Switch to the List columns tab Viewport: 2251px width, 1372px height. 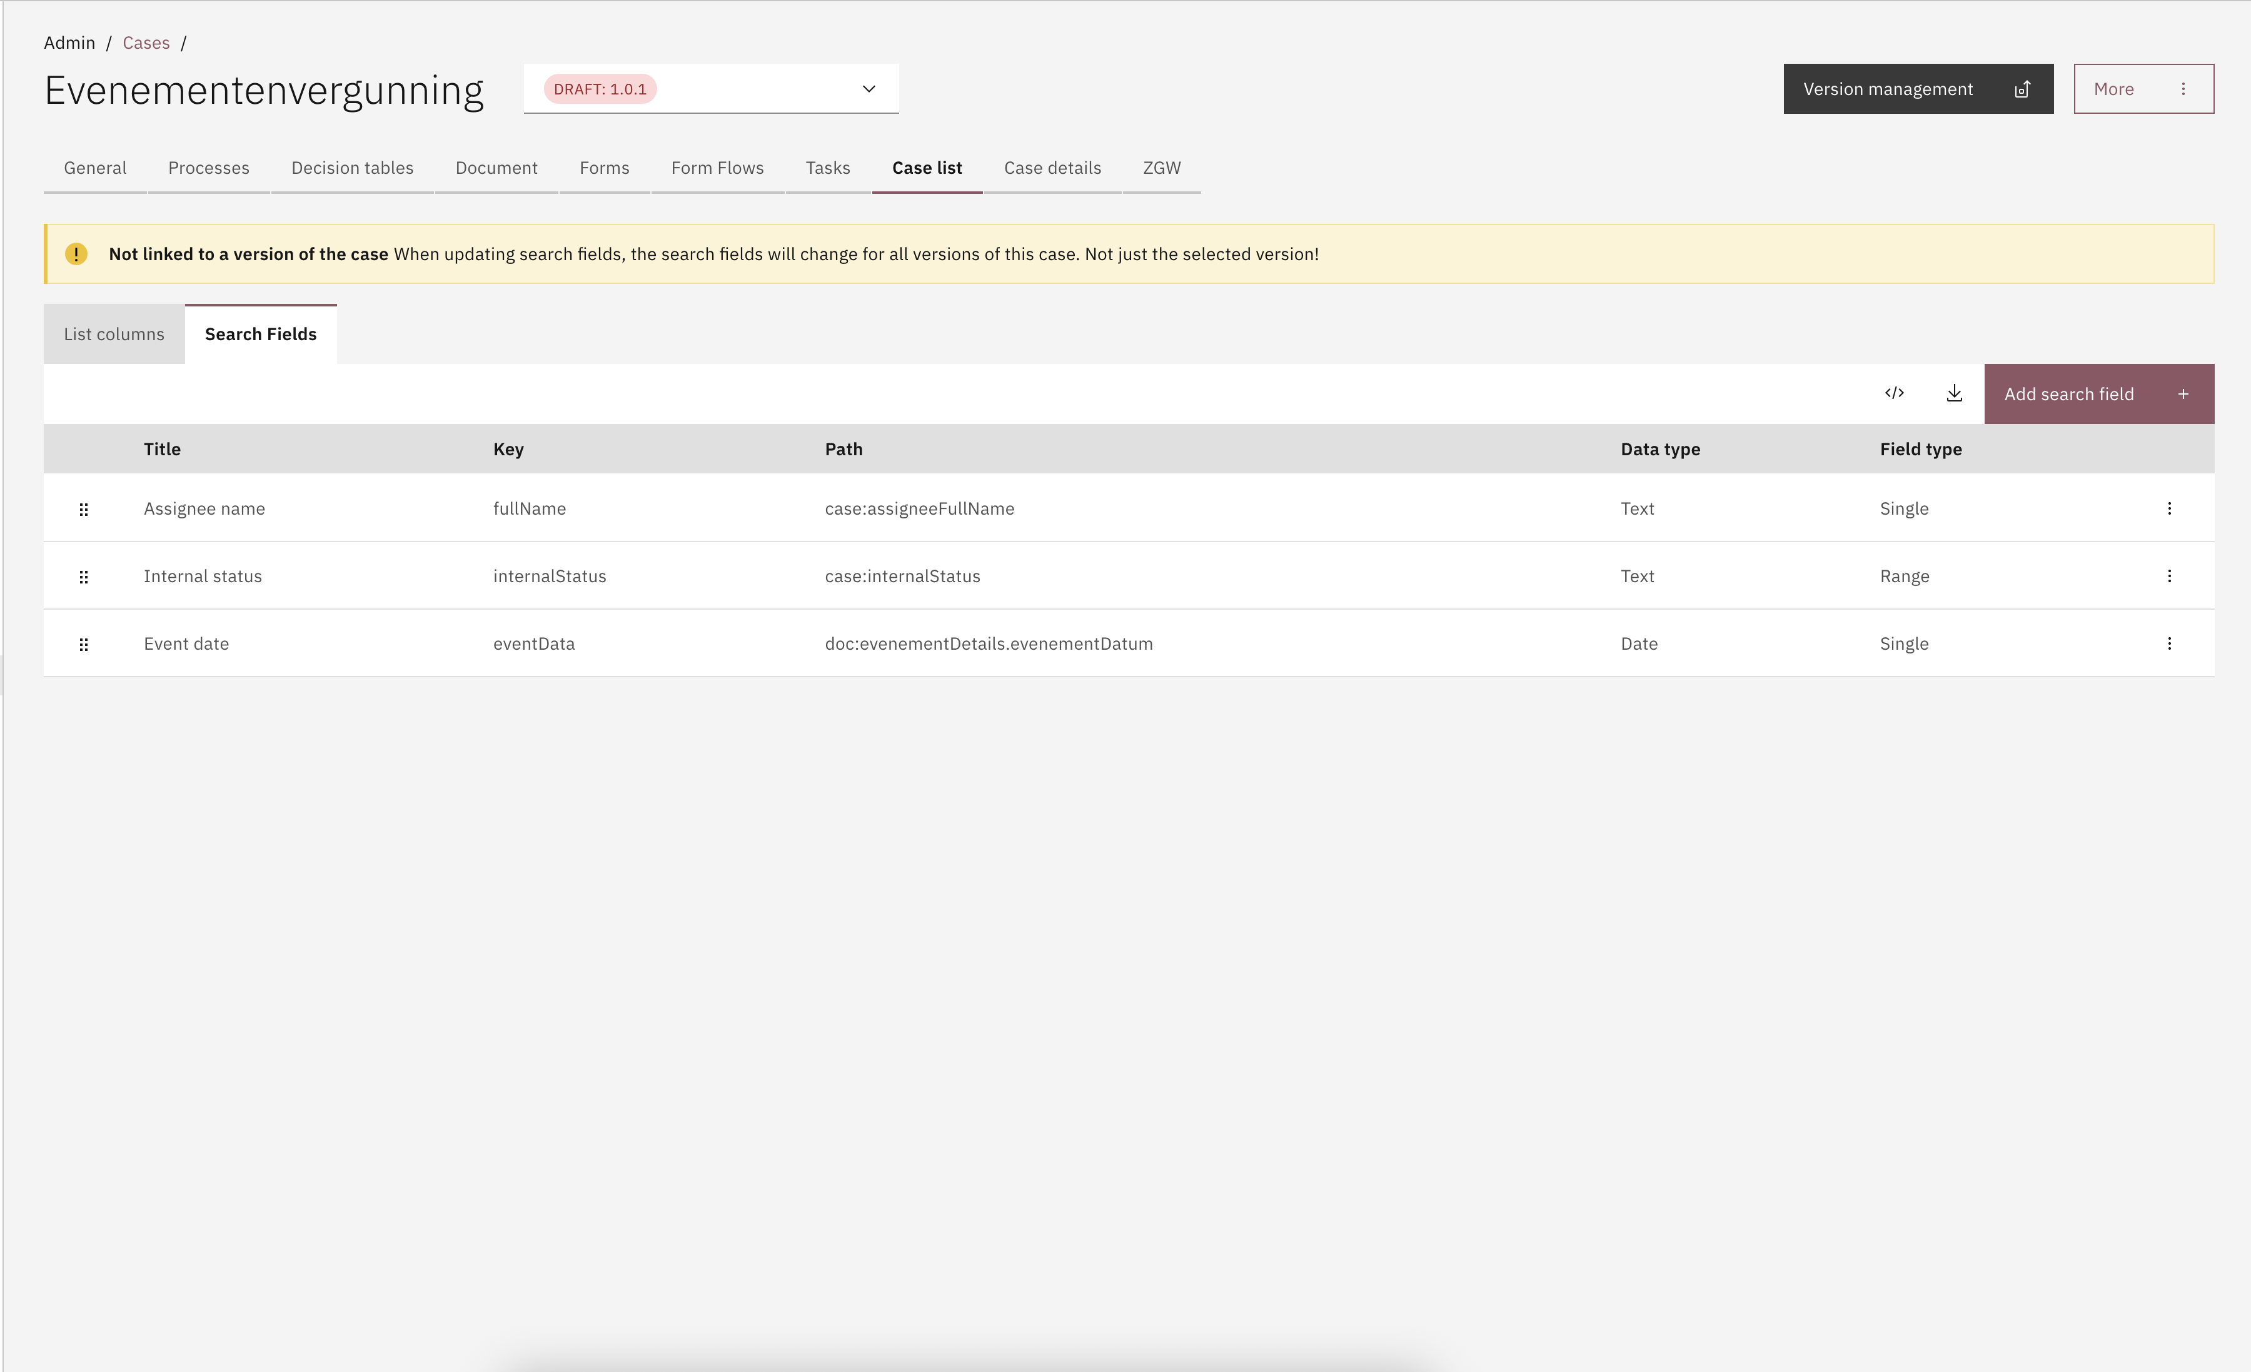click(114, 335)
